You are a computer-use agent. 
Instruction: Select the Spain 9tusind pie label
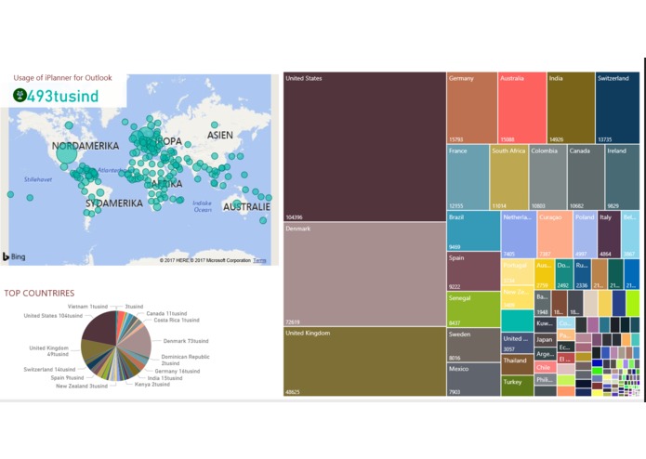(67, 377)
